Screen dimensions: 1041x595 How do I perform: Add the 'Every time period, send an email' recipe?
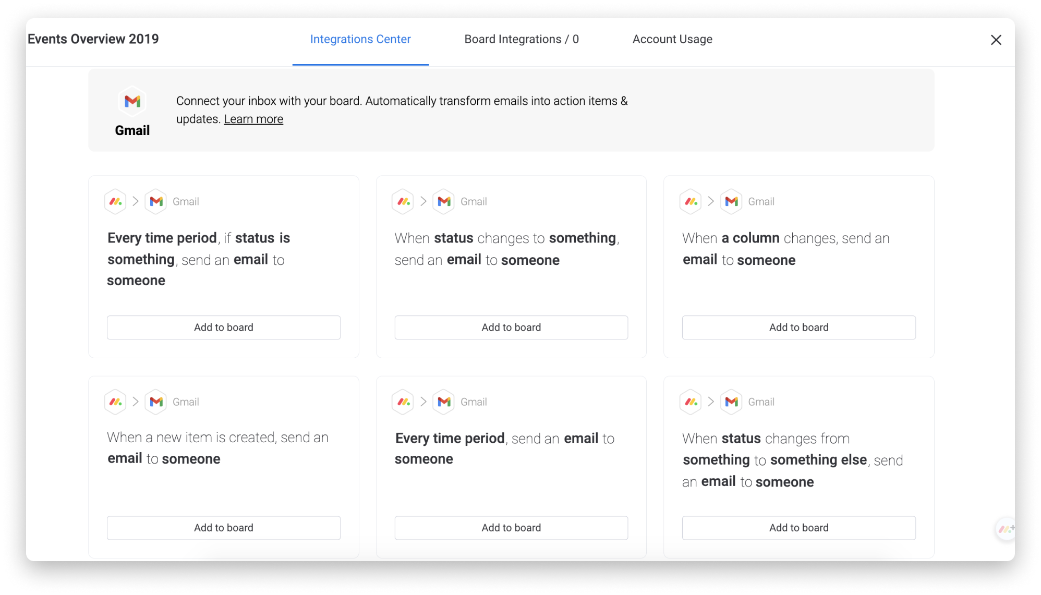point(511,528)
